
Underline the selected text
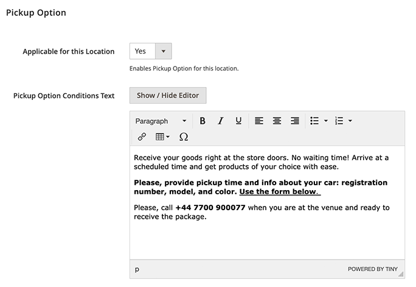click(238, 121)
